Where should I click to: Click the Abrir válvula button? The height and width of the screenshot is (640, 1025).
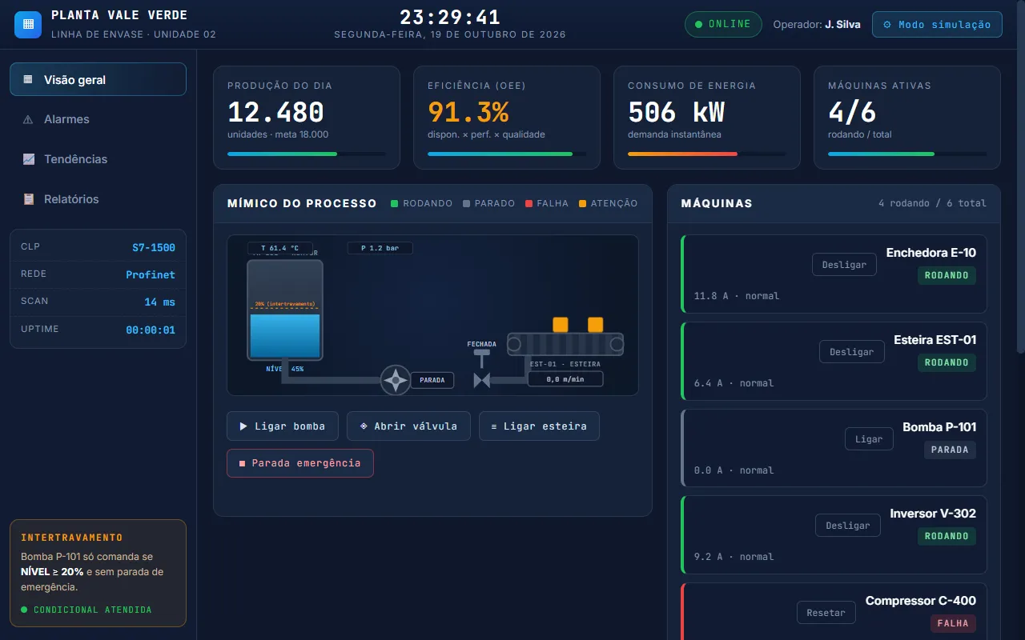(x=408, y=426)
